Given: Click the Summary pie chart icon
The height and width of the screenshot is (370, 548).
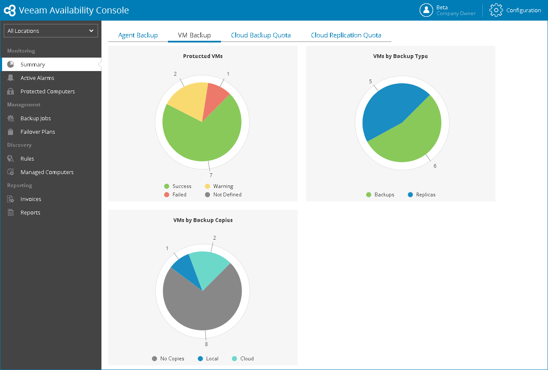Looking at the screenshot, I should 11,64.
